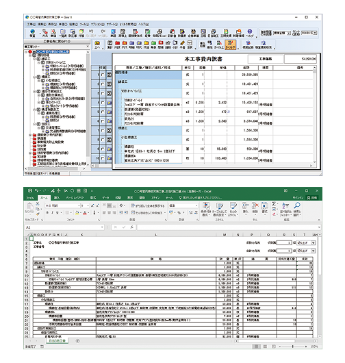Image resolution: width=345 pixels, height=363 pixels.
Task: Click the printer icon in Gaia toolbar
Action: (x=159, y=32)
